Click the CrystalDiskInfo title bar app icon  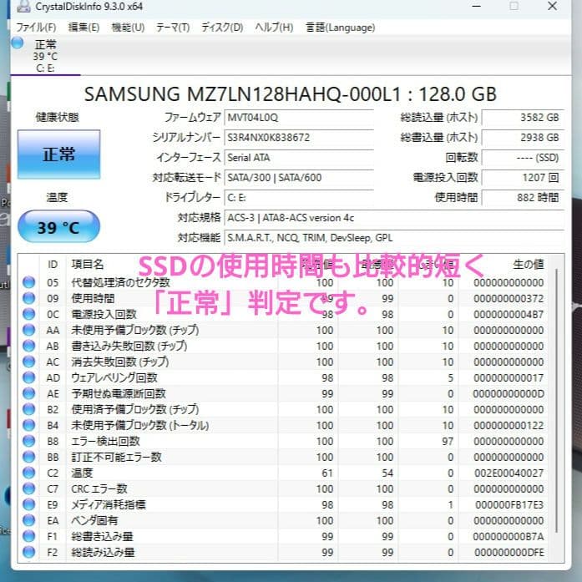pos(23,7)
